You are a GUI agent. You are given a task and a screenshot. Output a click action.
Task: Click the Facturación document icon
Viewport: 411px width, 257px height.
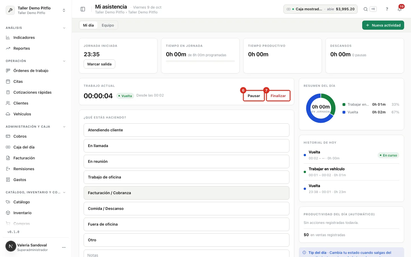pos(8,158)
